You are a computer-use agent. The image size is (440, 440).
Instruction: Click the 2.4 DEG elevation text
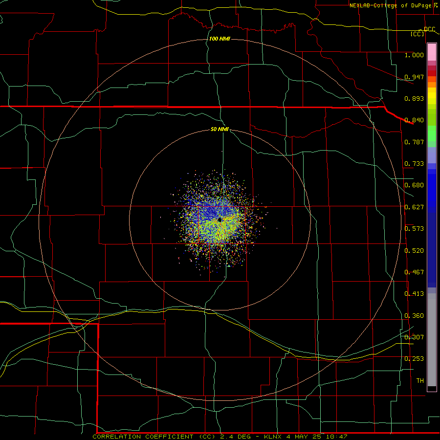click(236, 437)
